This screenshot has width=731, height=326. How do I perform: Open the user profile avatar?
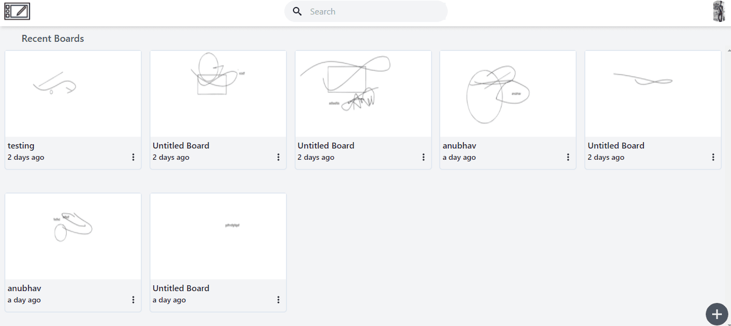click(x=719, y=11)
